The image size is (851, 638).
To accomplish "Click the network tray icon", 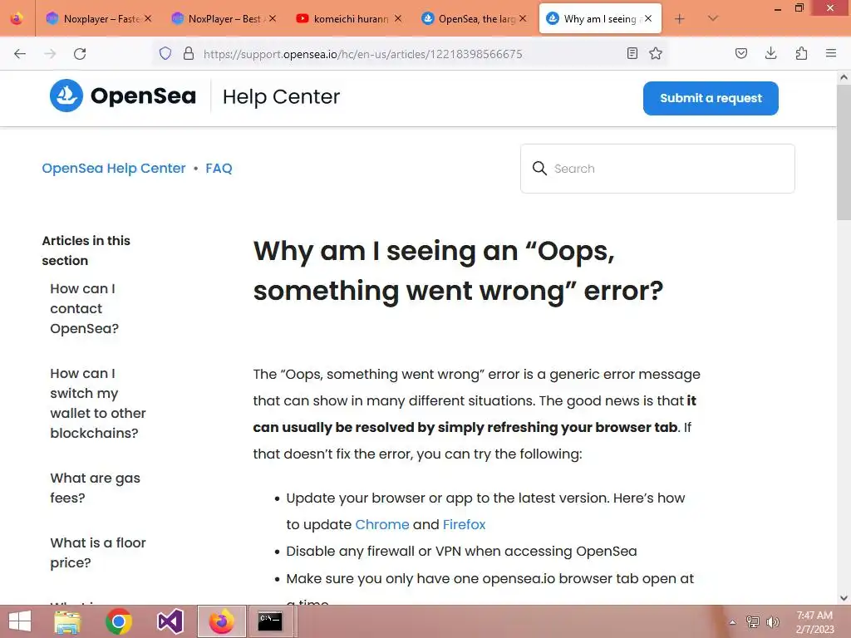I will click(x=753, y=621).
